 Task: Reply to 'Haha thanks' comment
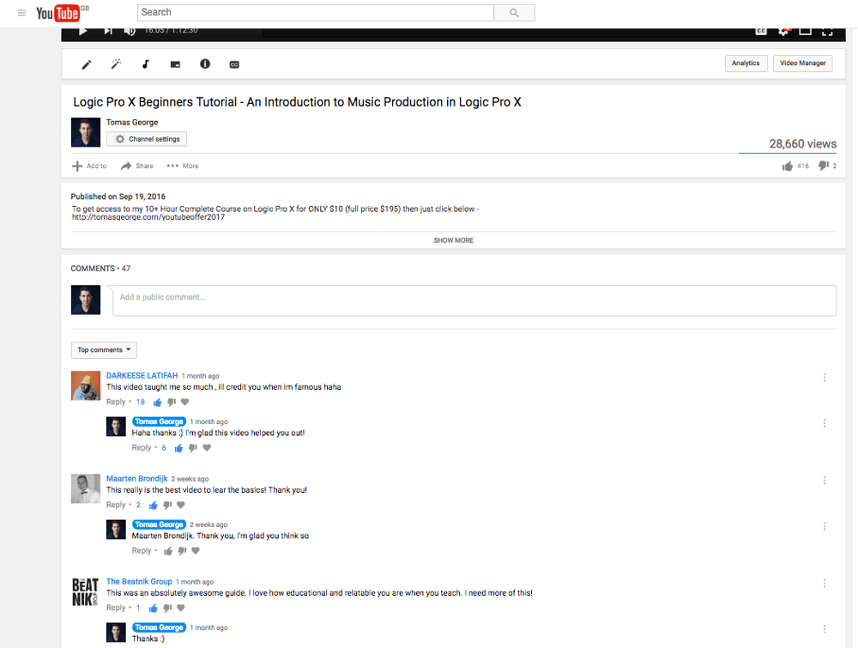click(x=142, y=448)
